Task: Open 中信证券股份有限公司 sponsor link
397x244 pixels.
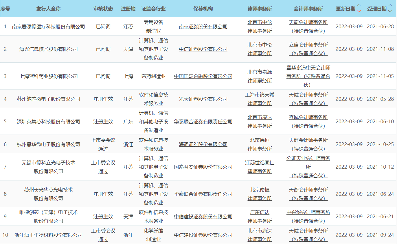Action: point(203,49)
